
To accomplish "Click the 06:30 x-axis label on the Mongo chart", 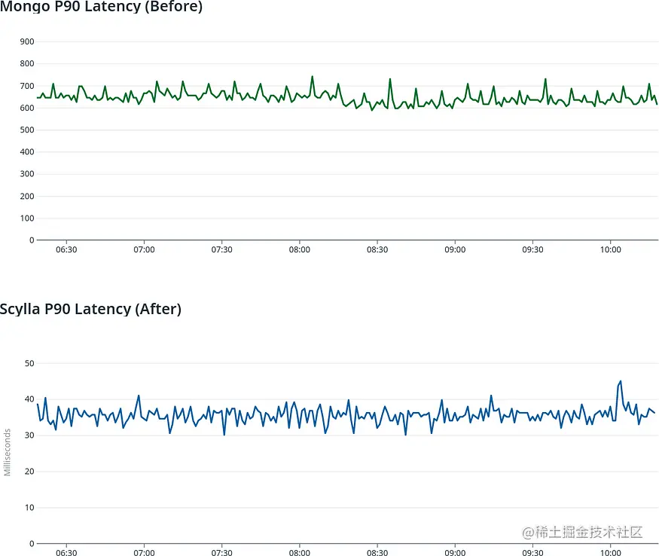I will (x=66, y=249).
